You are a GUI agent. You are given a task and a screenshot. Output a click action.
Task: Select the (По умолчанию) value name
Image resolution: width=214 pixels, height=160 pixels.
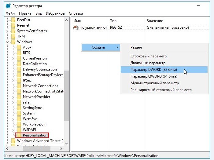tap(92, 27)
